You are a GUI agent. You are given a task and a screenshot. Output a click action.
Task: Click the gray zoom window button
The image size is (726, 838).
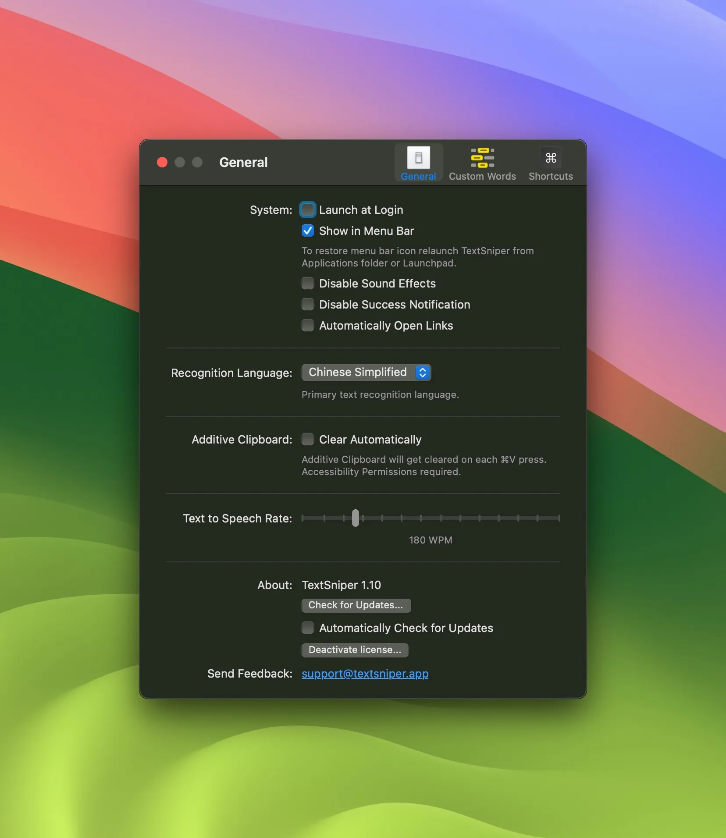[x=197, y=163]
